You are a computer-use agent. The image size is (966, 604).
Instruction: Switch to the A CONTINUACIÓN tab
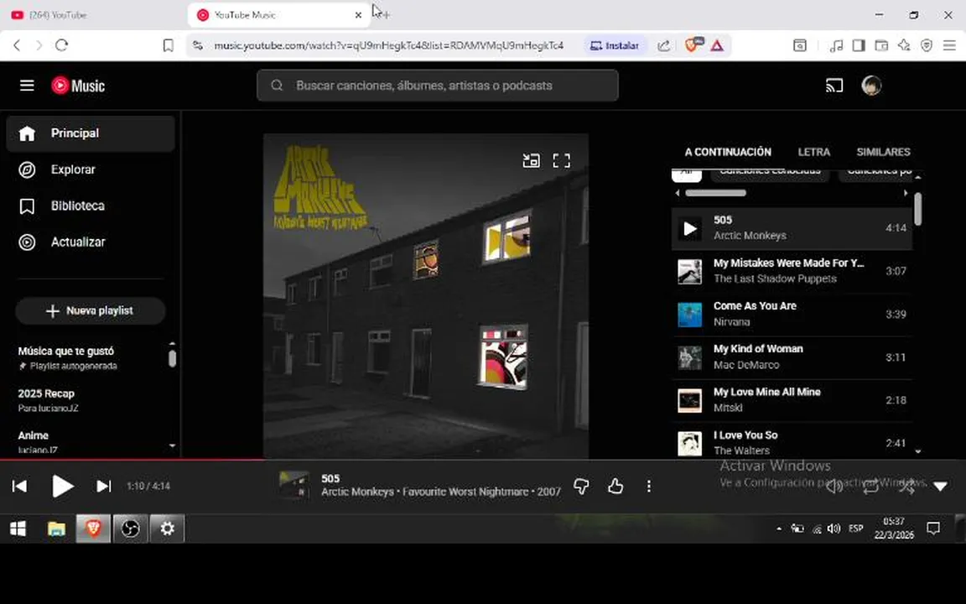point(728,152)
